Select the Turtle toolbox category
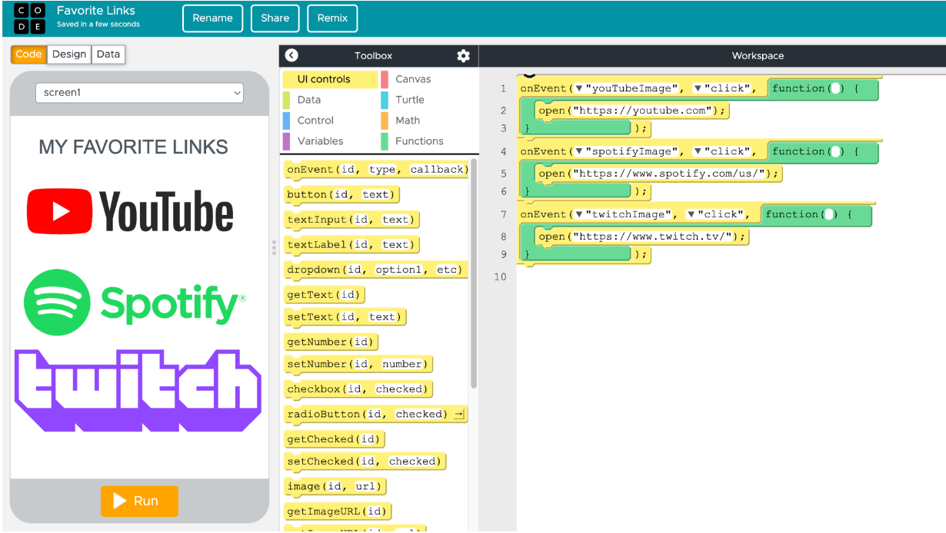 pyautogui.click(x=428, y=100)
